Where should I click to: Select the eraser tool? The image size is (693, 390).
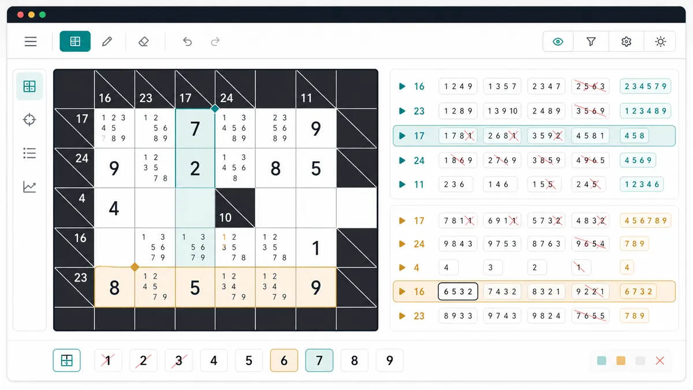click(144, 42)
